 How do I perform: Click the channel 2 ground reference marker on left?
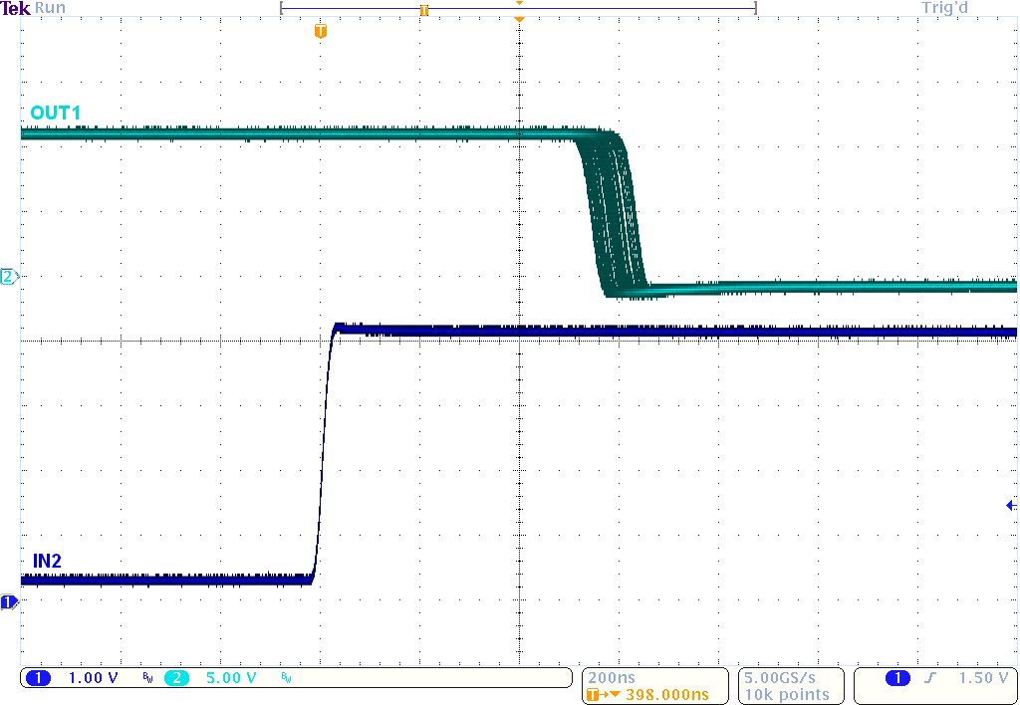7,278
